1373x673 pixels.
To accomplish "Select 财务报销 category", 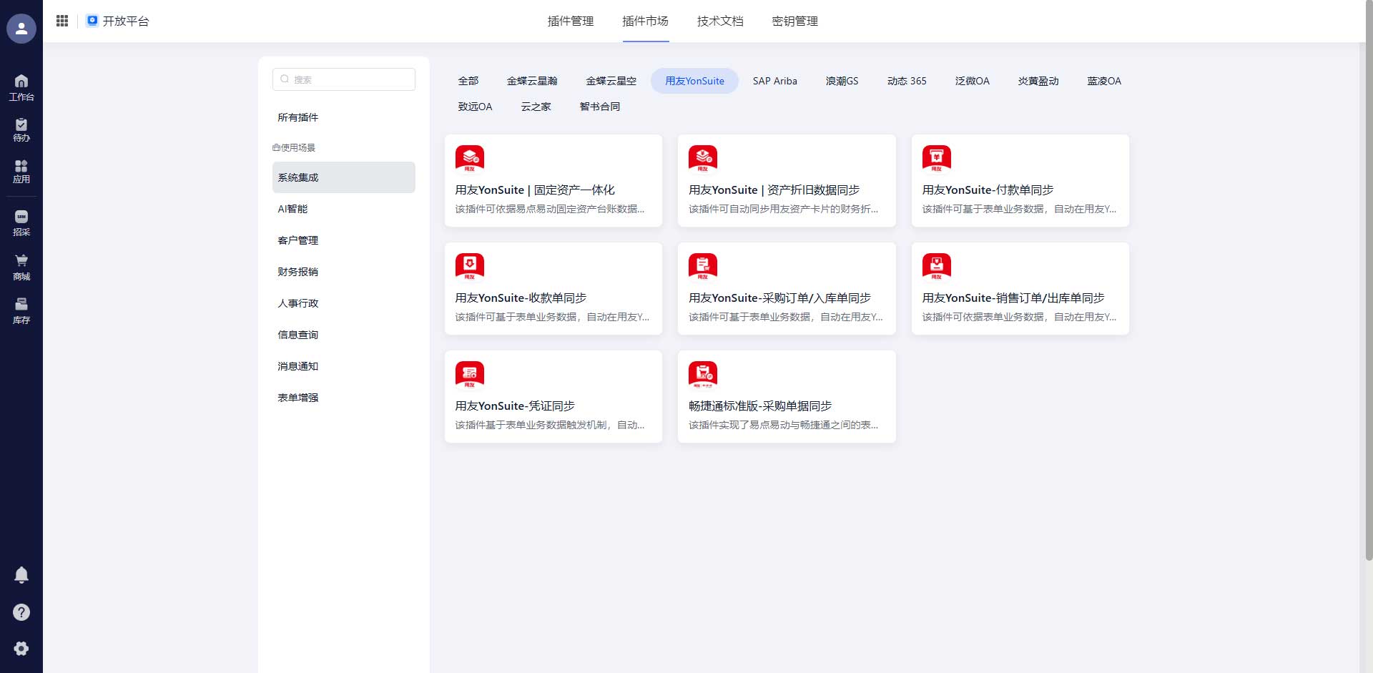I will (344, 272).
